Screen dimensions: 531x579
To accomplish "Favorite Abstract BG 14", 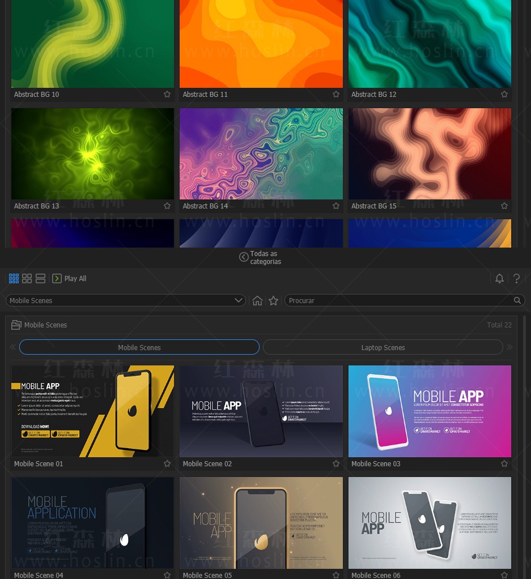I will tap(335, 206).
